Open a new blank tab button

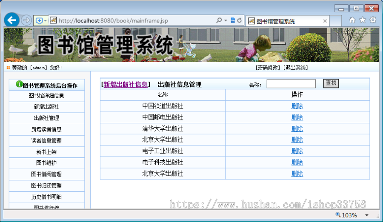(336, 21)
